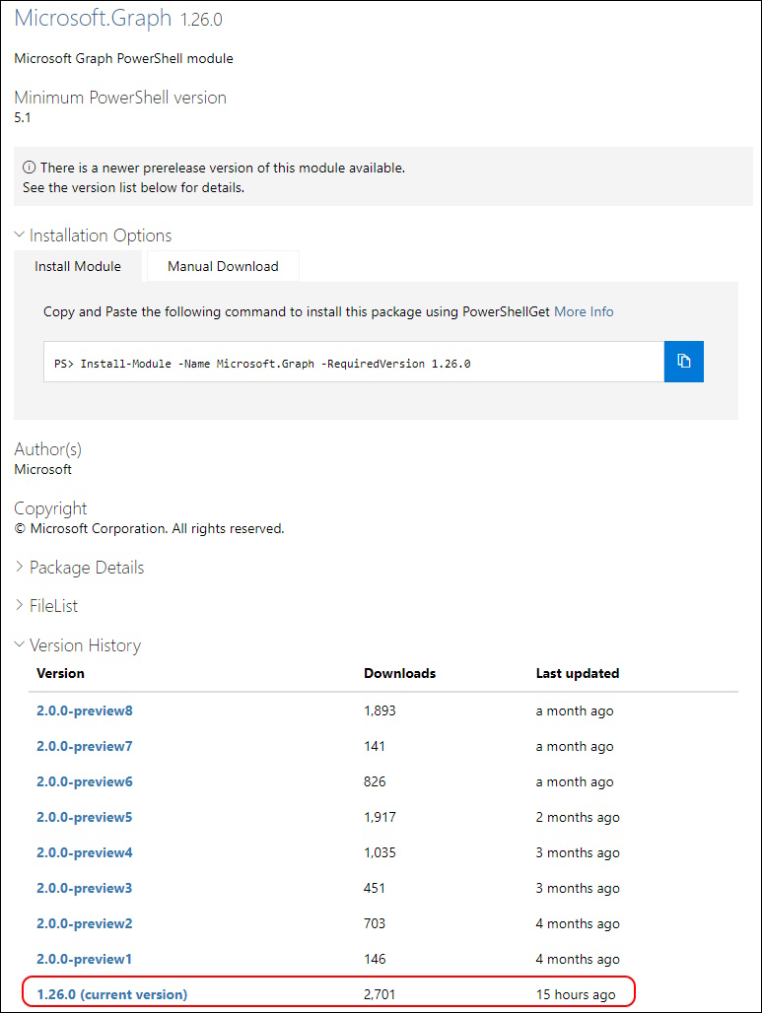Viewport: 762px width, 1013px height.
Task: Open version 2.0.0-preview8 link
Action: point(85,710)
